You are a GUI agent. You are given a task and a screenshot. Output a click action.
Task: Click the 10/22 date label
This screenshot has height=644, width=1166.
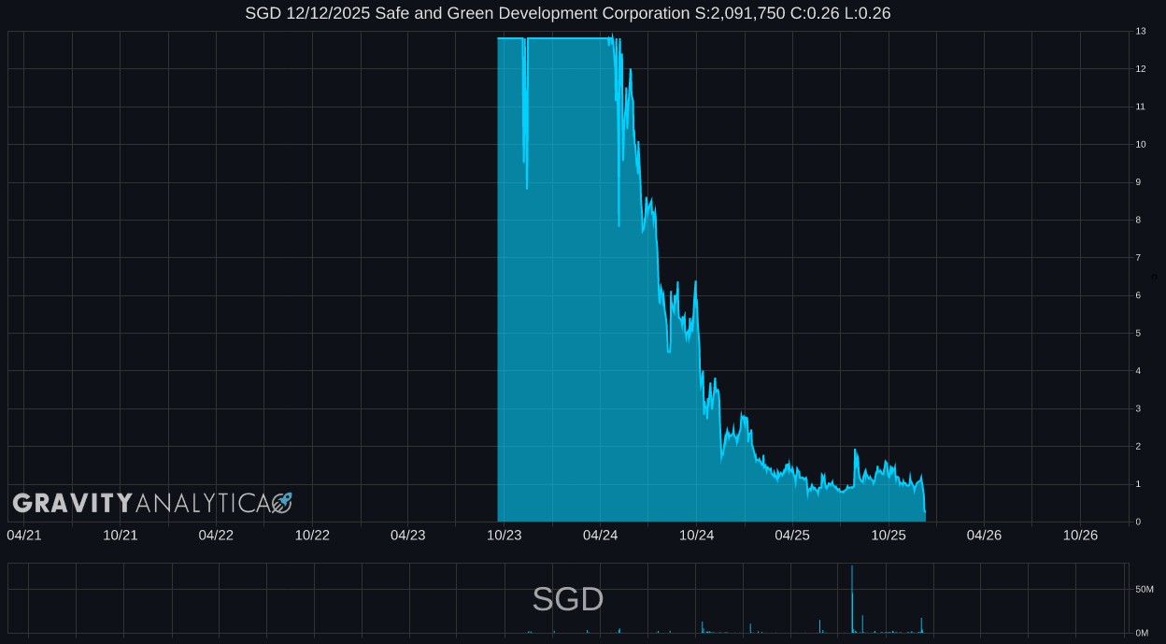(x=312, y=536)
